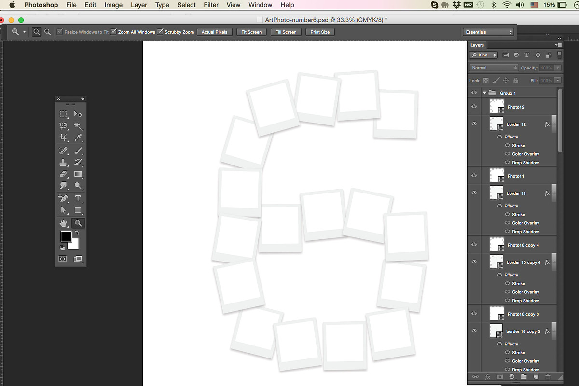Create a new group folder in Layers panel
Screen dimensions: 579x386
[524, 376]
